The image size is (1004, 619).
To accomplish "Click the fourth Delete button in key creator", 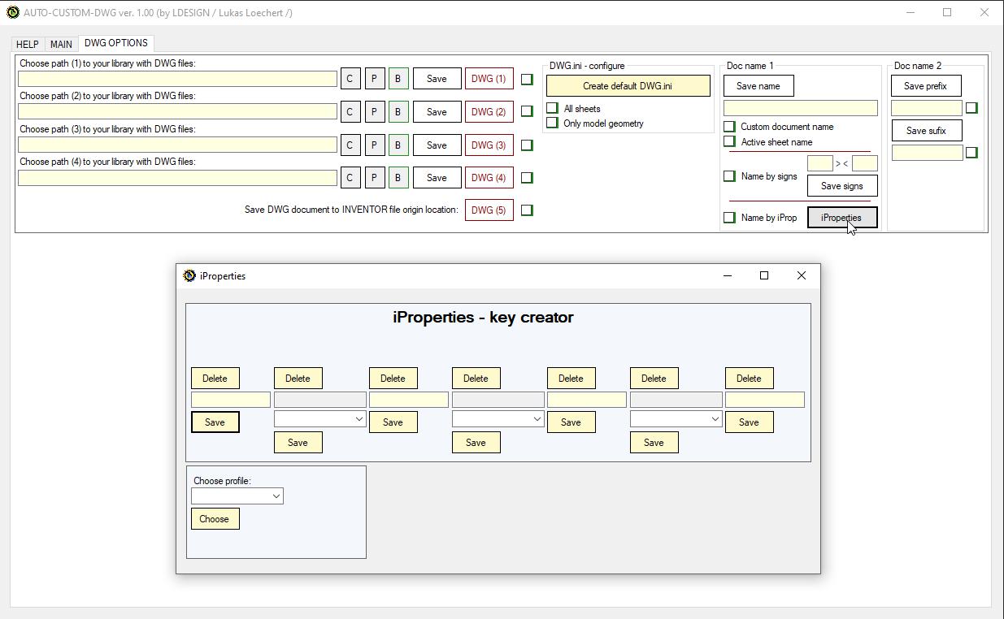I will tap(476, 378).
